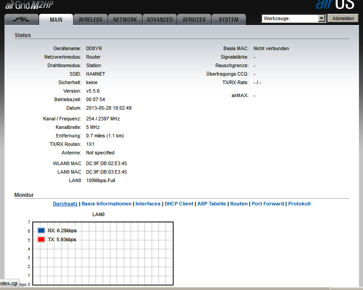View the Protokoll log
This screenshot has width=363, height=290.
coord(299,204)
